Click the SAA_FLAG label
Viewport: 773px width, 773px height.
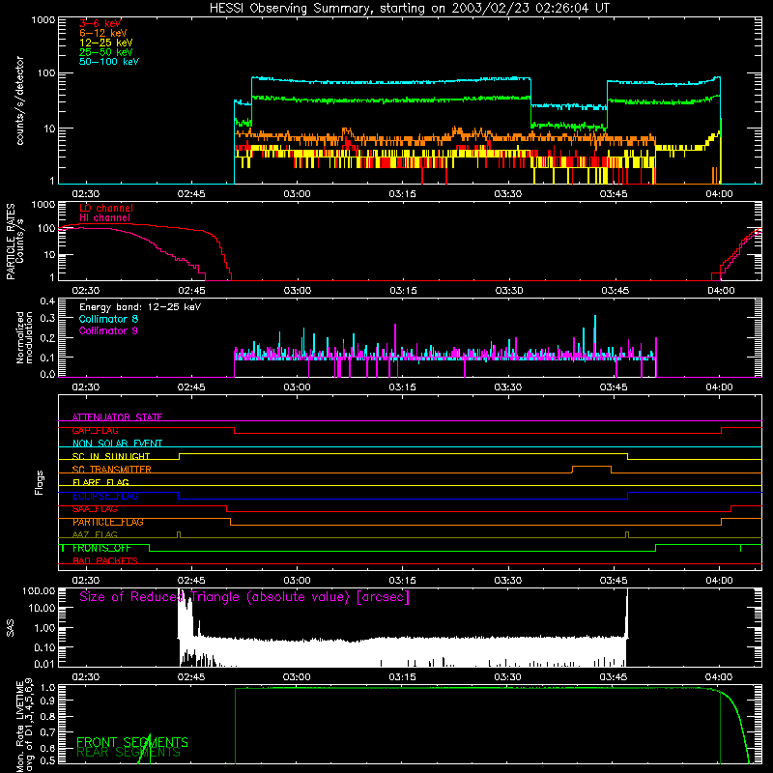click(95, 509)
